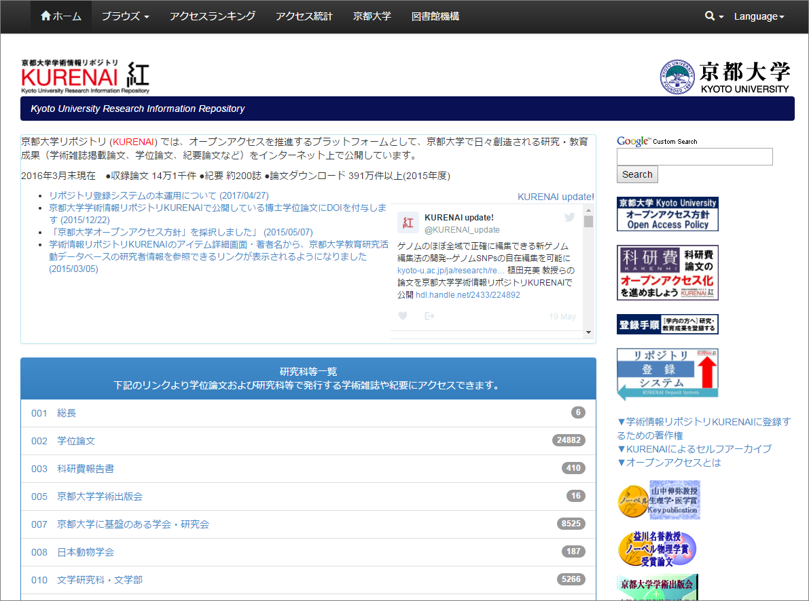Open the magnifier search dropdown
Image resolution: width=809 pixels, height=601 pixels.
pyautogui.click(x=714, y=16)
